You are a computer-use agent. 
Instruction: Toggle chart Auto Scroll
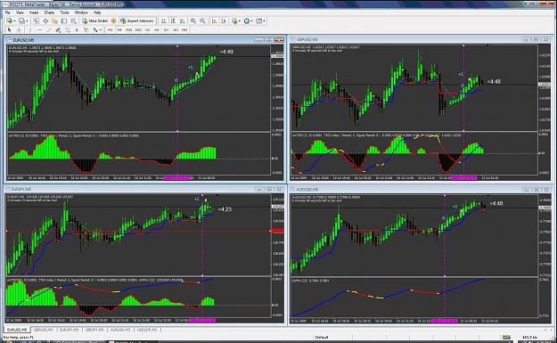pyautogui.click(x=214, y=21)
